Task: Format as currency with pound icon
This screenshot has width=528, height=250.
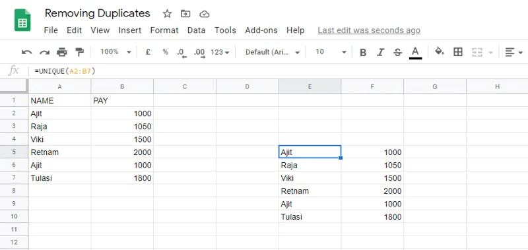Action: [x=147, y=52]
